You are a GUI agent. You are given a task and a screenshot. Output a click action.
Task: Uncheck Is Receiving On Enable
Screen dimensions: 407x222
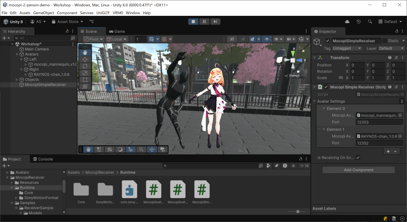tap(358, 157)
